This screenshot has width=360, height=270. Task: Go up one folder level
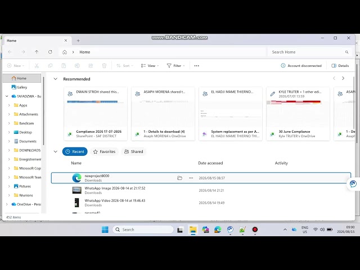[x=37, y=52]
